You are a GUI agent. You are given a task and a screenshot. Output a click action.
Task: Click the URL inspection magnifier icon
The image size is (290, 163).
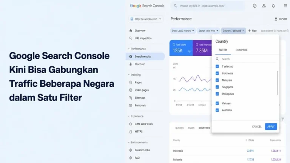pyautogui.click(x=131, y=38)
